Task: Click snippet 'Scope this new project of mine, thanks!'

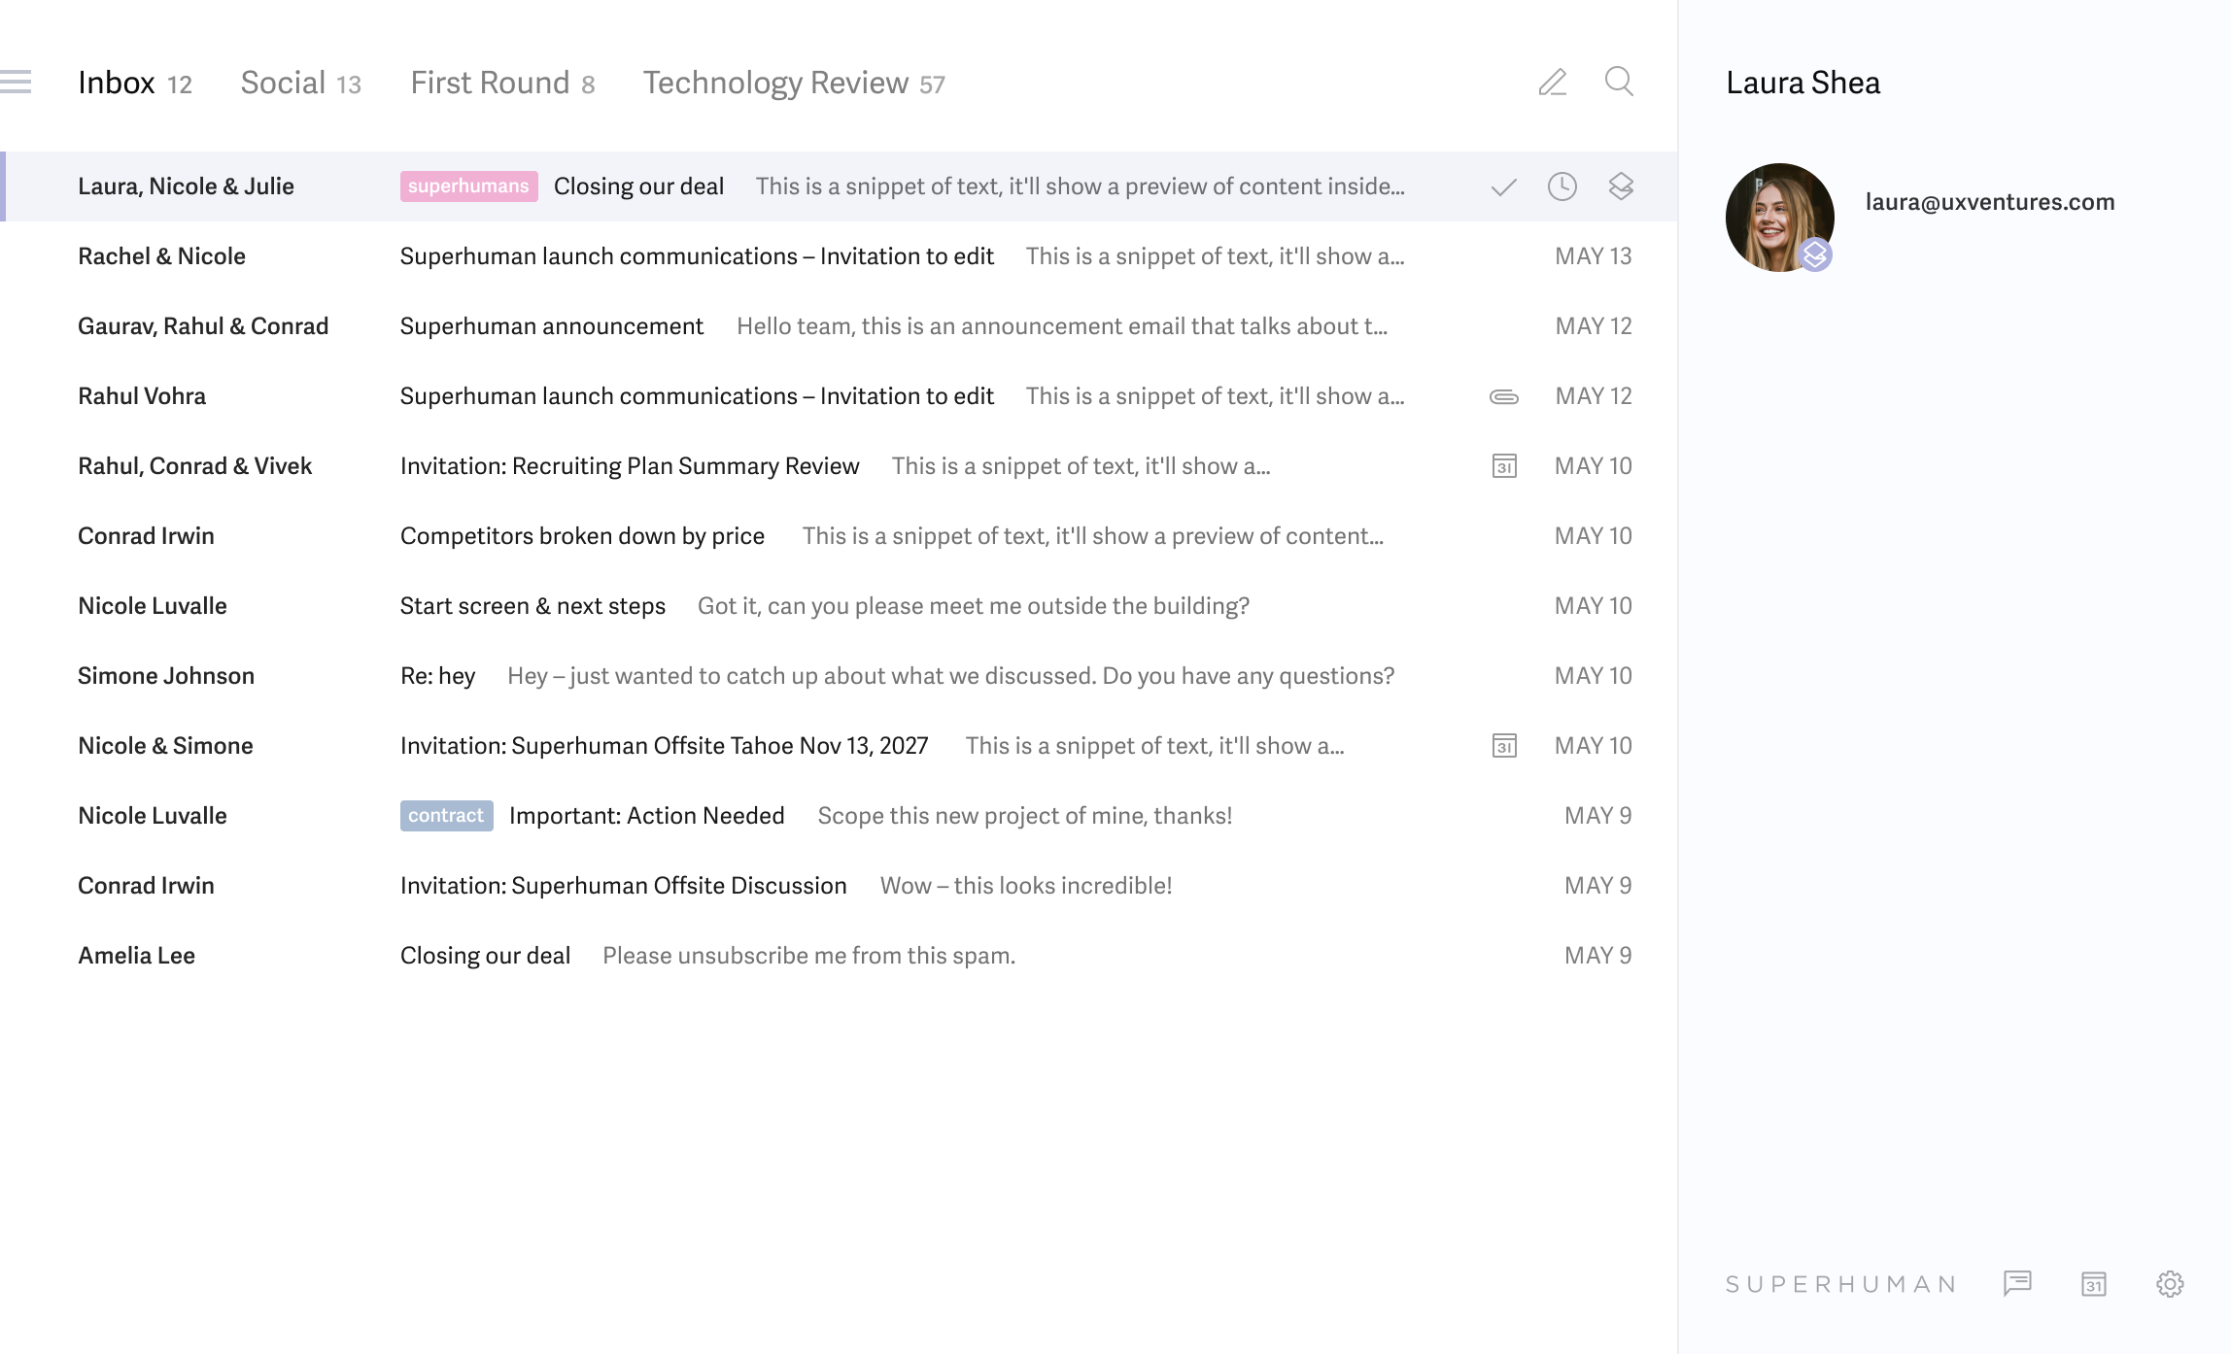Action: [x=1024, y=816]
